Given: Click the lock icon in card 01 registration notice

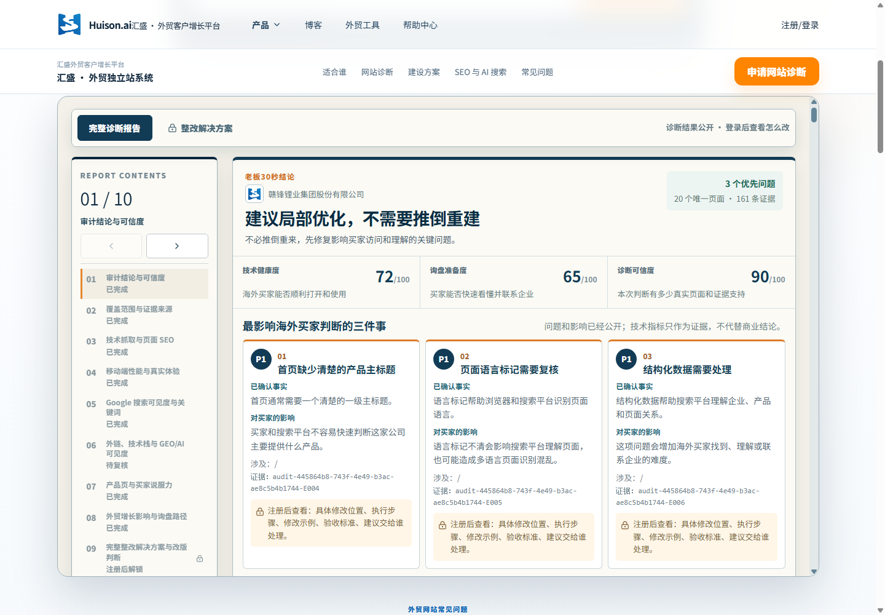Looking at the screenshot, I should (260, 512).
